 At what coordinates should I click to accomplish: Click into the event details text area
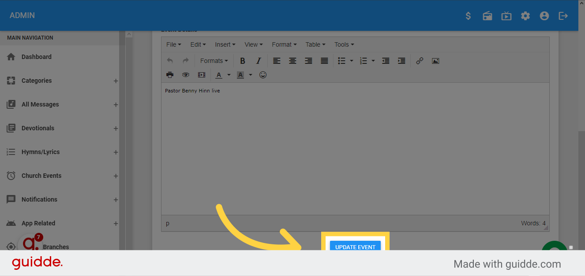click(355, 150)
